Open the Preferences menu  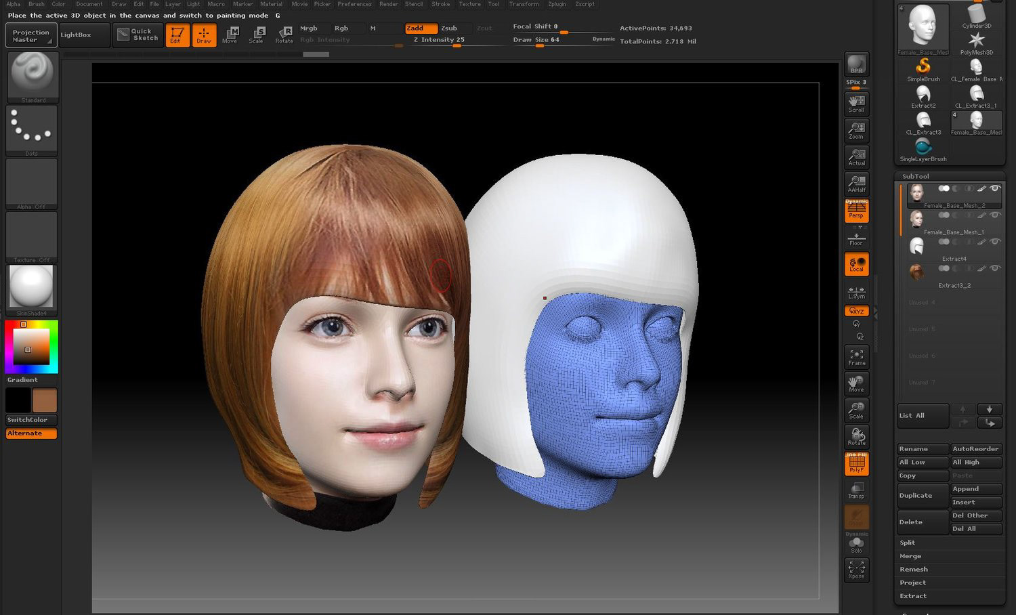(354, 4)
